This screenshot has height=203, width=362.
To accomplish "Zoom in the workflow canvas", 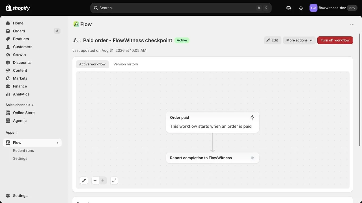I will tap(103, 180).
